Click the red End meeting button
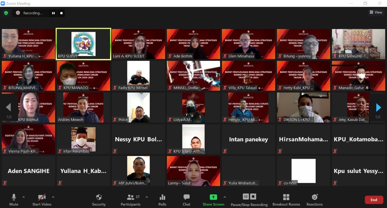This screenshot has width=387, height=208. click(x=374, y=200)
